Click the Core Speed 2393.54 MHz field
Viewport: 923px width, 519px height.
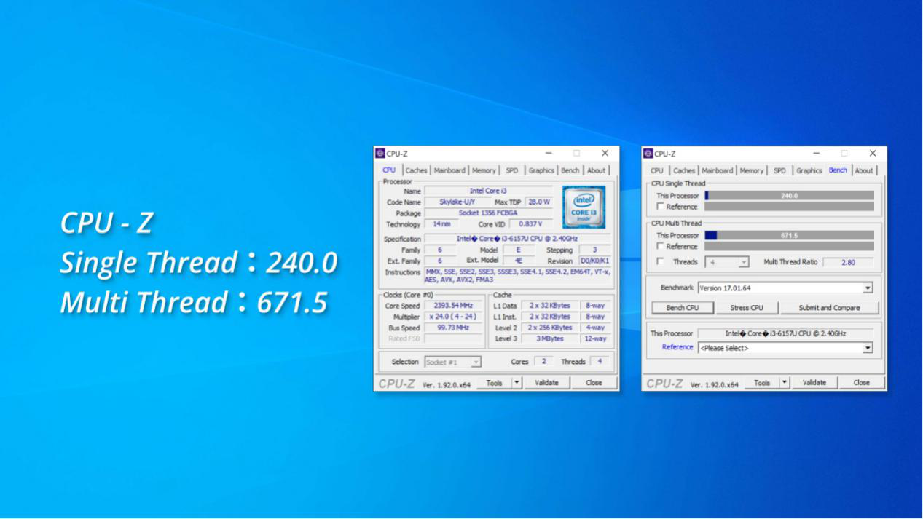453,306
